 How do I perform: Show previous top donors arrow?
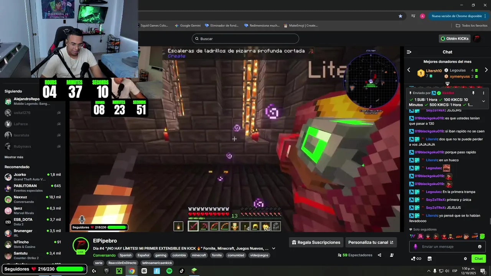pyautogui.click(x=409, y=70)
